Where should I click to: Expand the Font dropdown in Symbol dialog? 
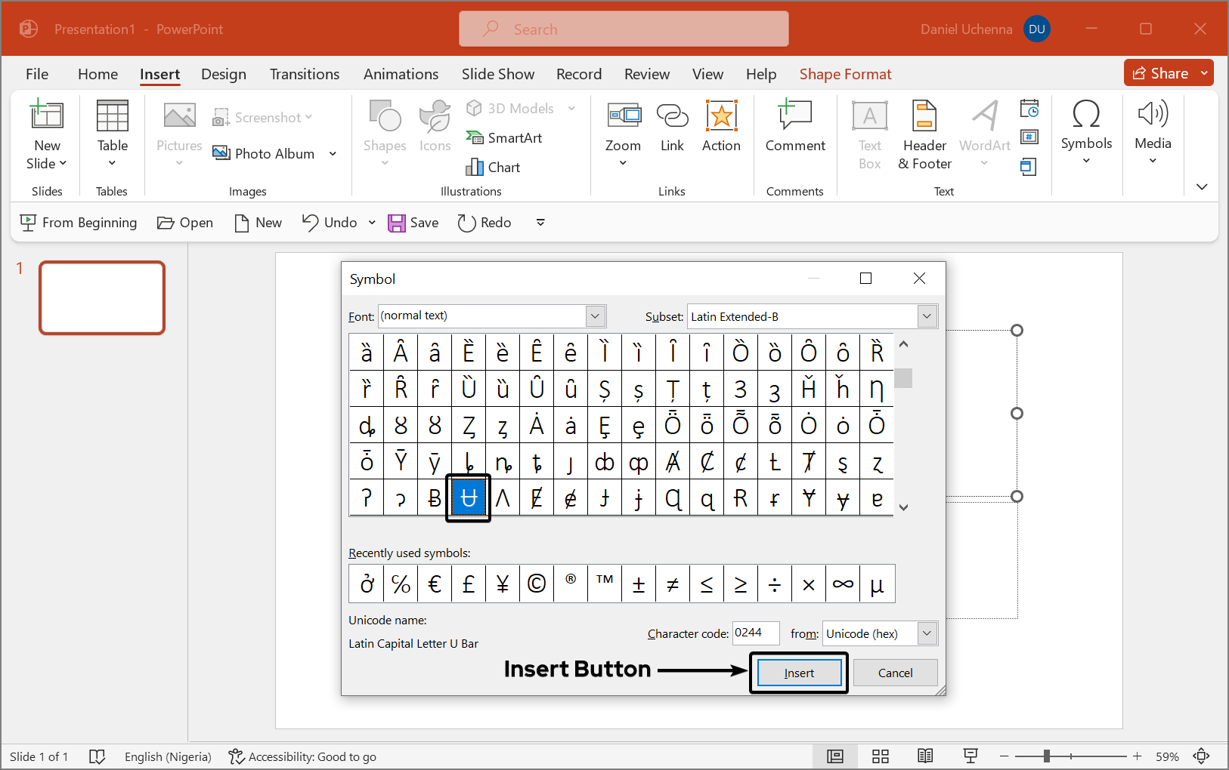[x=596, y=316]
